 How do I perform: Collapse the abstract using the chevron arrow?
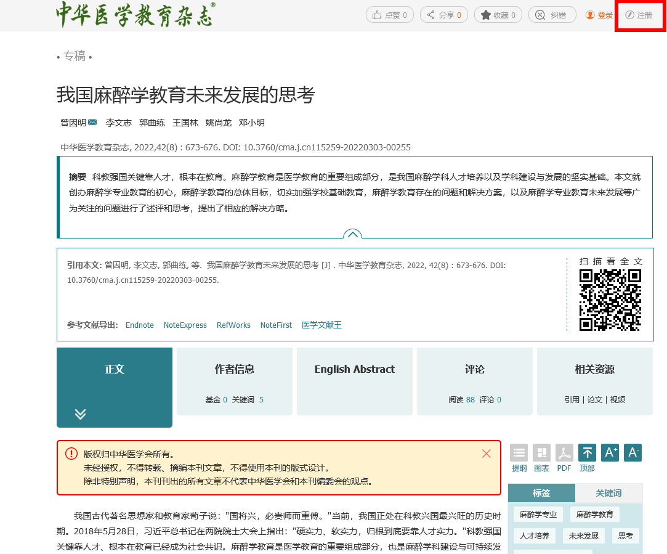coord(352,235)
